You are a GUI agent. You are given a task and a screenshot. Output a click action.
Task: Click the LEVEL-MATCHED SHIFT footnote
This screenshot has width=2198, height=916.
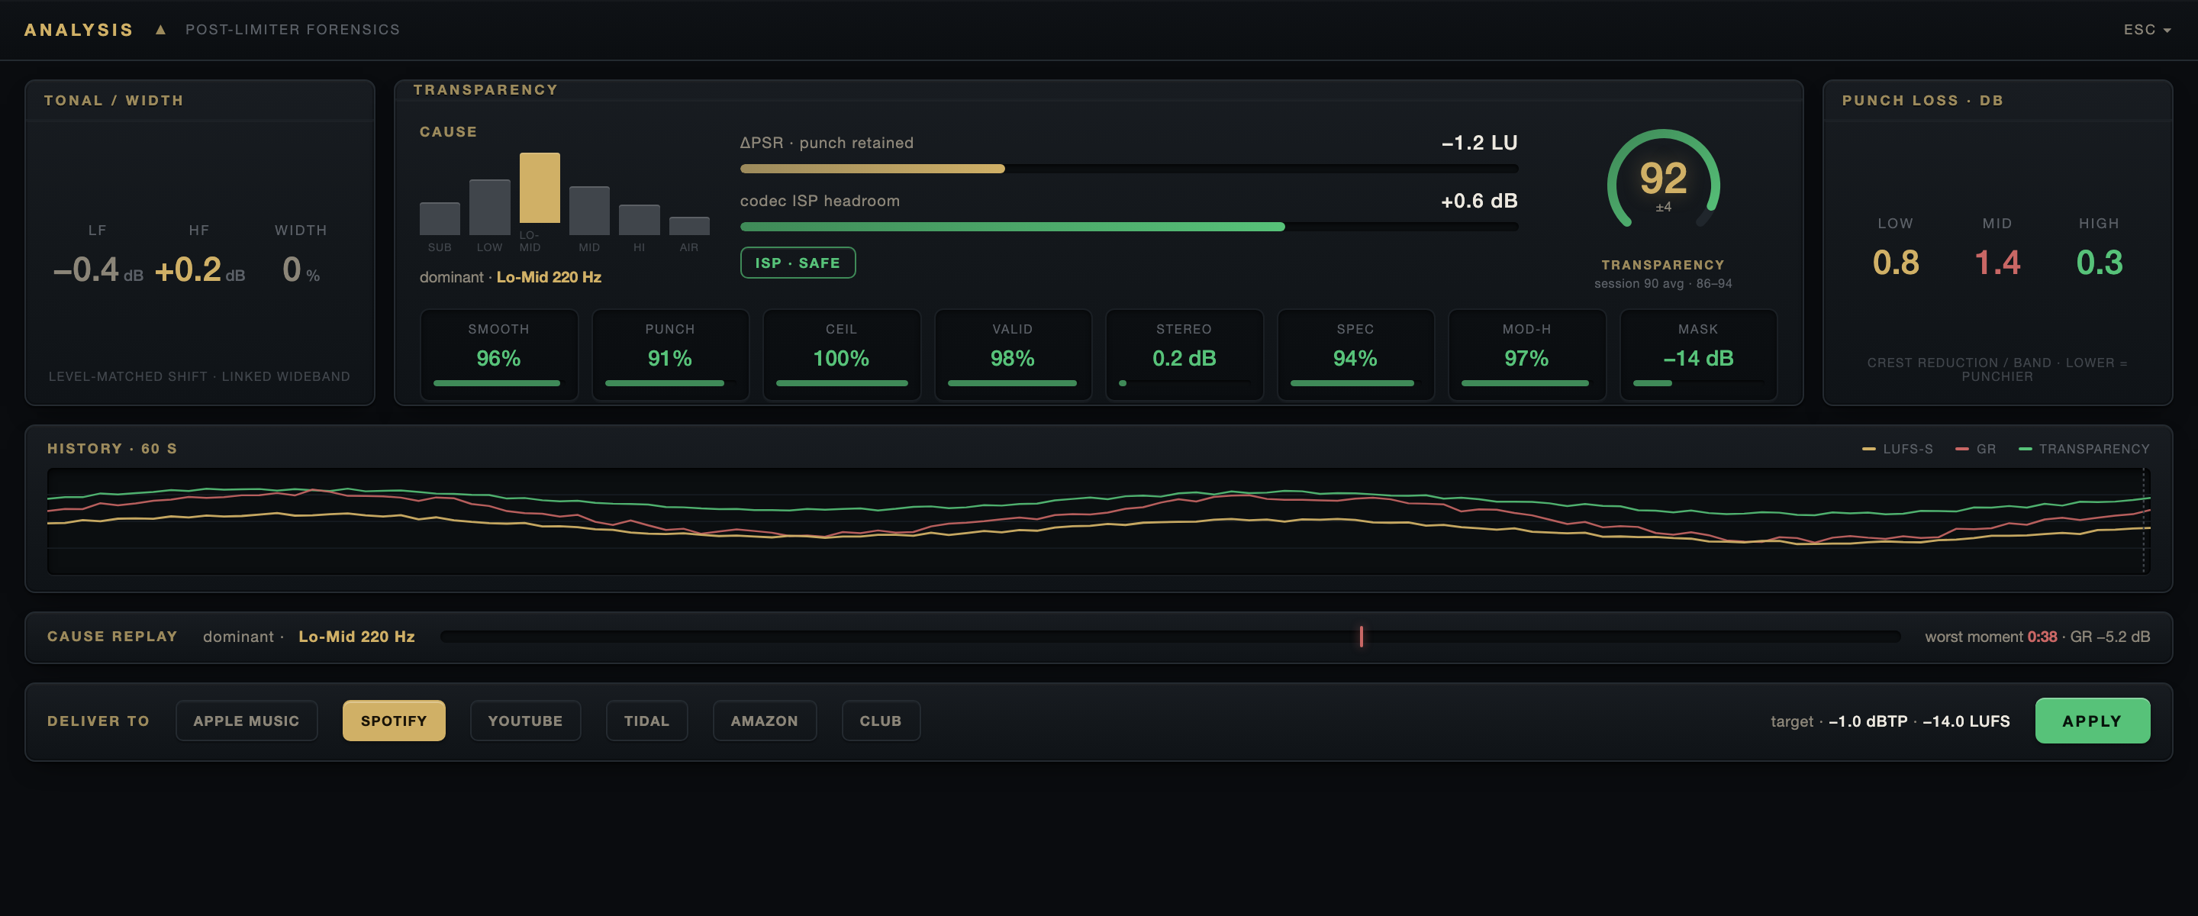198,376
